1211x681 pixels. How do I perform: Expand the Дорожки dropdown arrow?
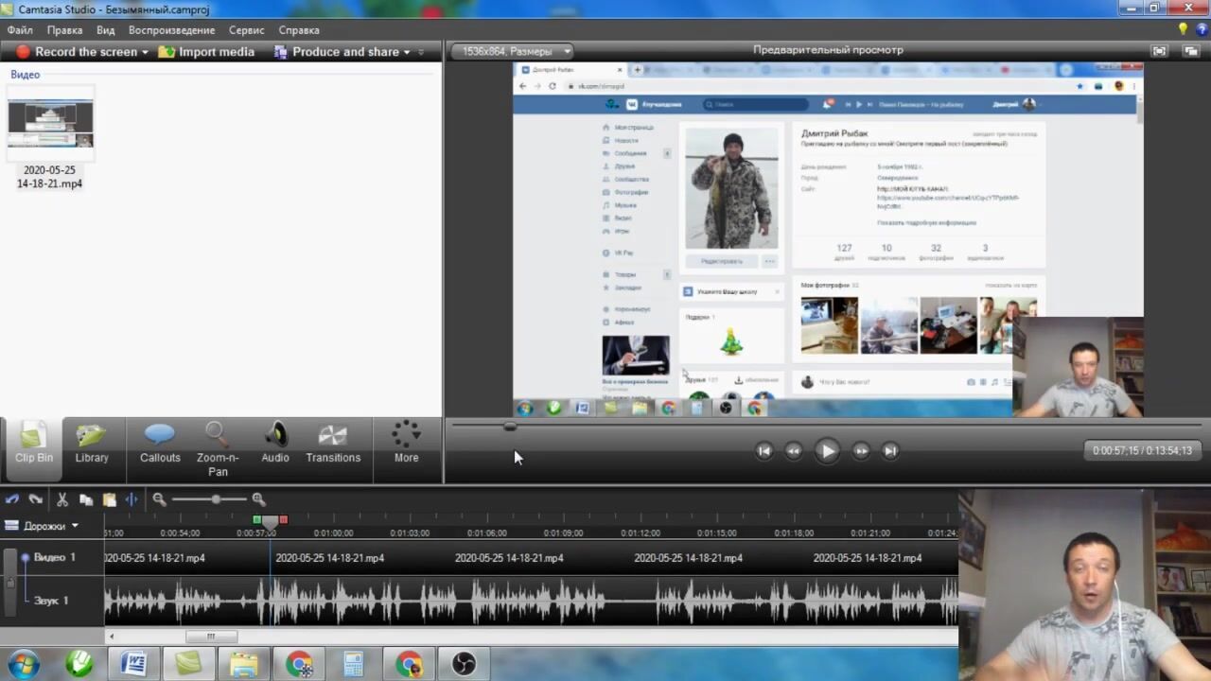pos(75,526)
